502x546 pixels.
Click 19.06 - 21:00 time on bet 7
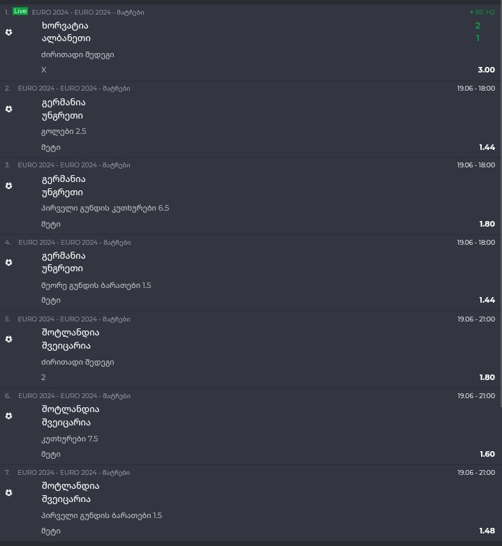point(476,473)
